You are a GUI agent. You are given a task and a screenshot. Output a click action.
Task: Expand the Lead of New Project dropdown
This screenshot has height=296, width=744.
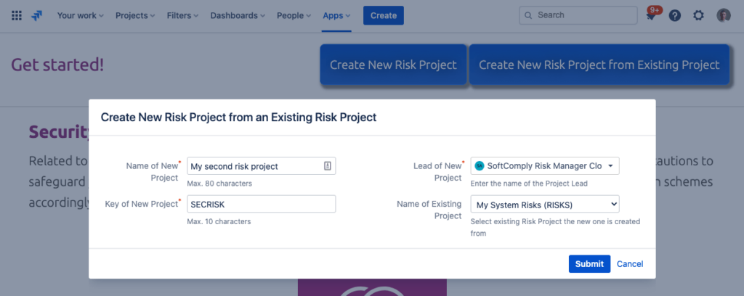point(545,165)
